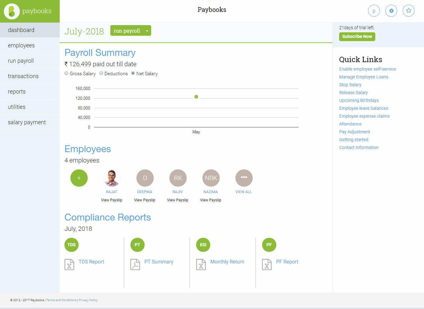Image resolution: width=424 pixels, height=309 pixels.
Task: Click the Subscribe Now button
Action: coord(357,37)
